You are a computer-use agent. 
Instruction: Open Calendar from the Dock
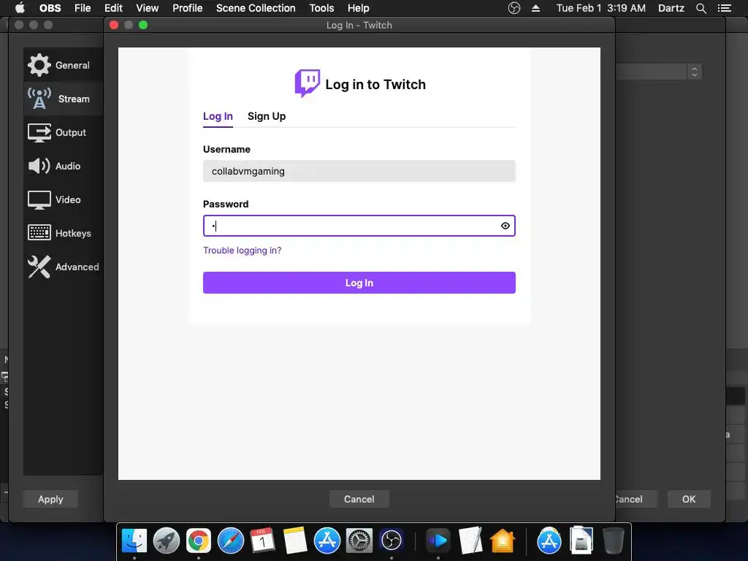[262, 541]
